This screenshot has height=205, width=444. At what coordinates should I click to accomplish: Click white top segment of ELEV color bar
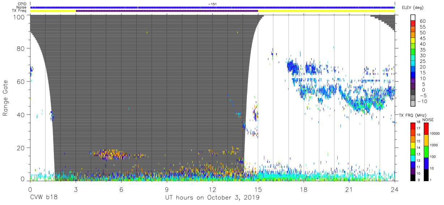(x=413, y=18)
